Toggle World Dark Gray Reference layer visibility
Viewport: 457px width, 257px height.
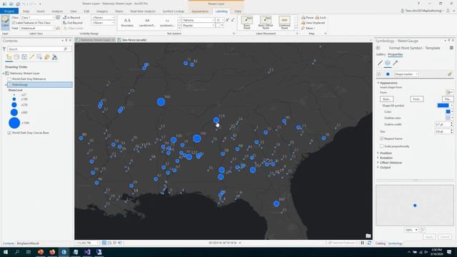[x=9, y=79]
